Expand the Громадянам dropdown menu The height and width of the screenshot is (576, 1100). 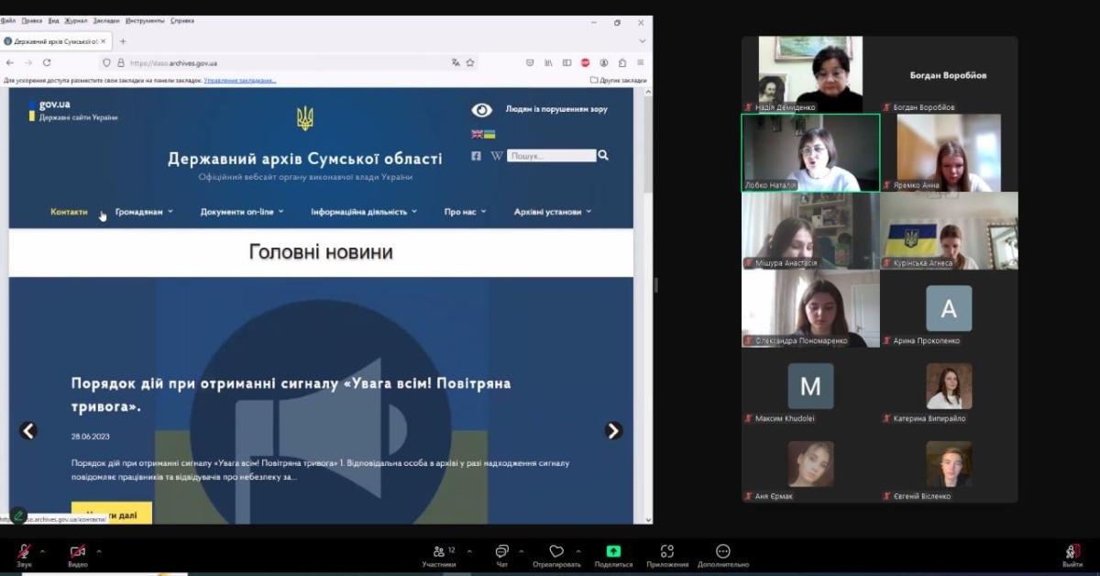[144, 212]
